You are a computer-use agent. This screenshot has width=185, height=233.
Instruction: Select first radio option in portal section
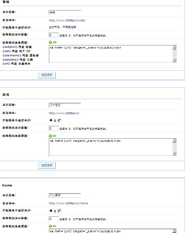pyautogui.click(x=51, y=120)
